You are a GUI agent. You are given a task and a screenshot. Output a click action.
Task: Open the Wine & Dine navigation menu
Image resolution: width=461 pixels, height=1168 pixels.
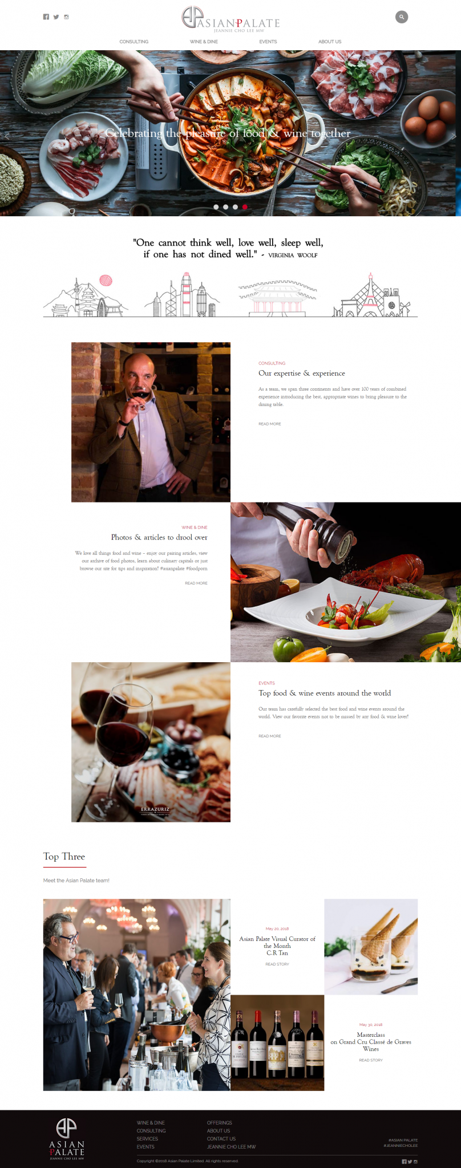pyautogui.click(x=204, y=42)
